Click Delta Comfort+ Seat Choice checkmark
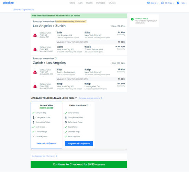 tap(66, 127)
